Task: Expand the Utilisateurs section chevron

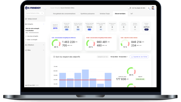Action: [x=44, y=45]
